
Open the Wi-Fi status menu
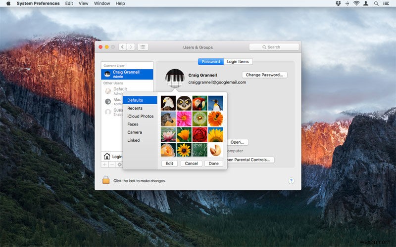356,3
